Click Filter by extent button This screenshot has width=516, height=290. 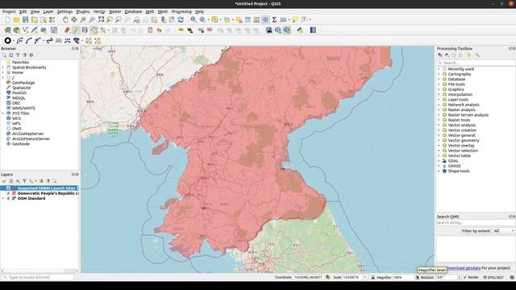(476, 231)
